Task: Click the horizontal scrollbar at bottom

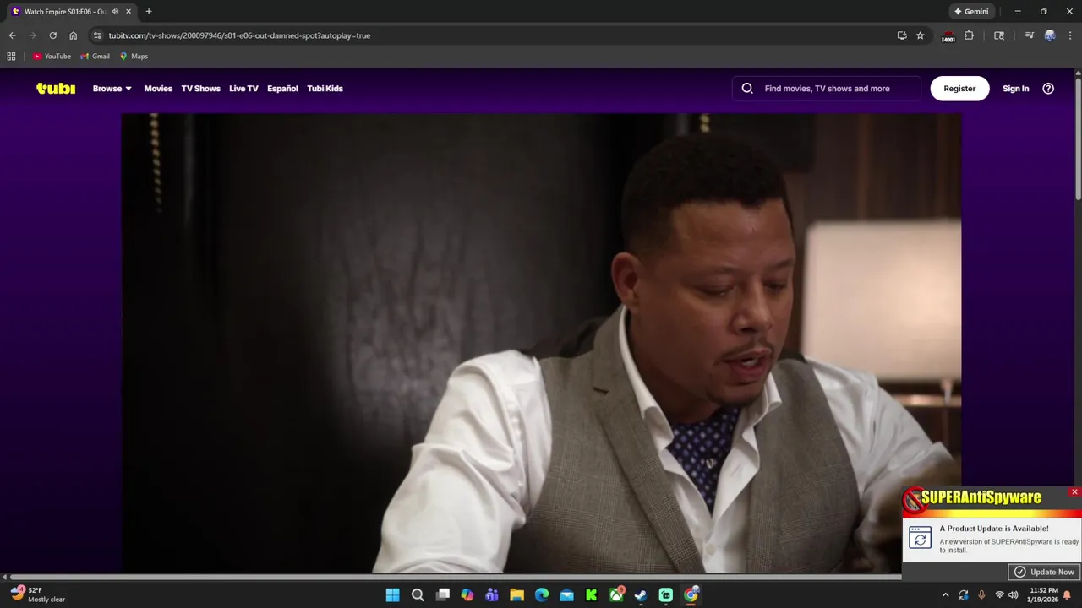Action: 456,577
